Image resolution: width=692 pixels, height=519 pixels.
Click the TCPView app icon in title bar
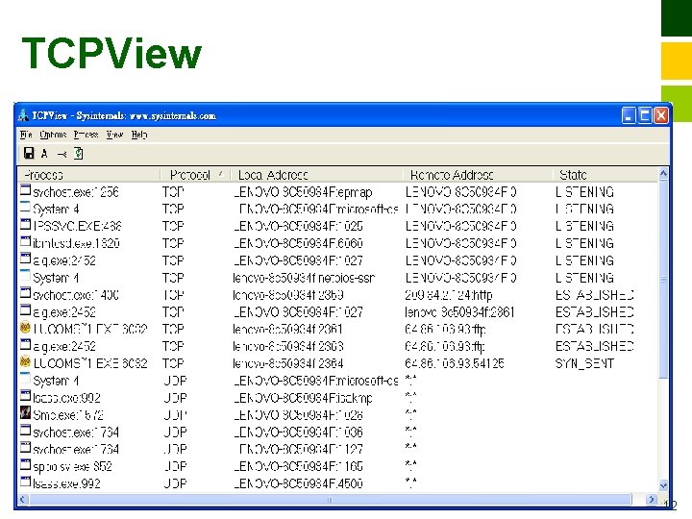[x=23, y=115]
